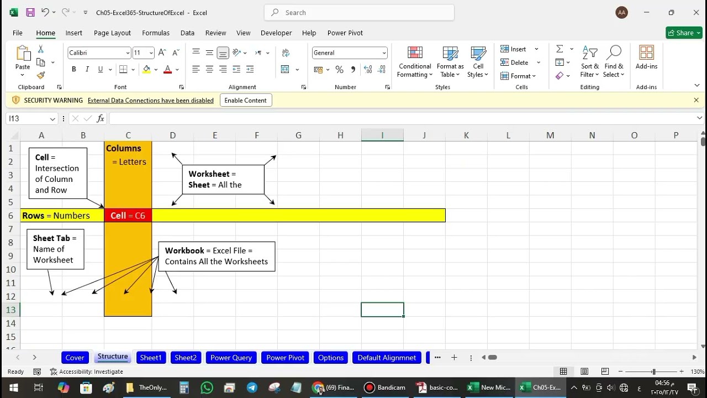
Task: Insert function using fx icon
Action: pyautogui.click(x=101, y=118)
